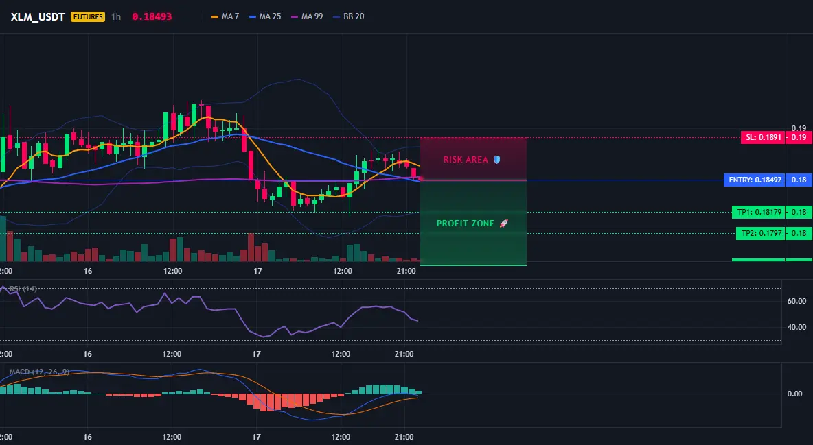Click the orange MA 7 color line marker
The image size is (813, 445).
pyautogui.click(x=215, y=16)
